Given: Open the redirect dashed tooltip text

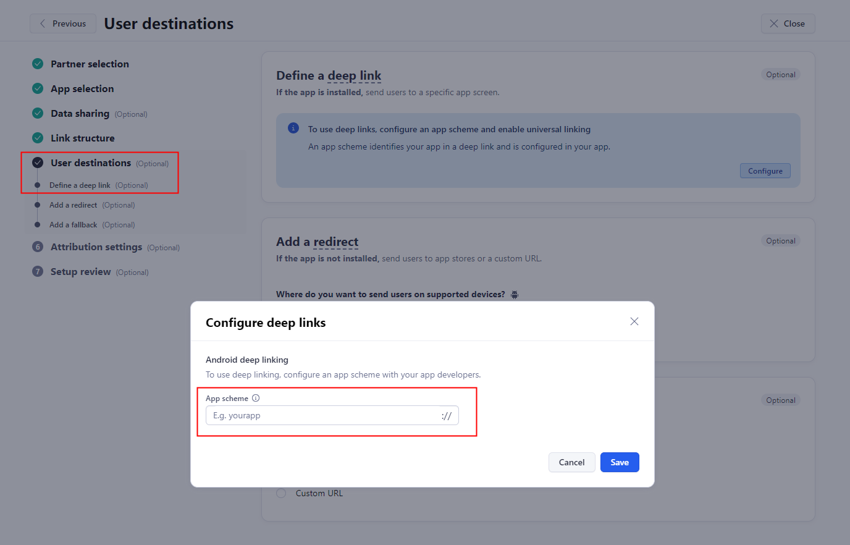Looking at the screenshot, I should point(335,242).
